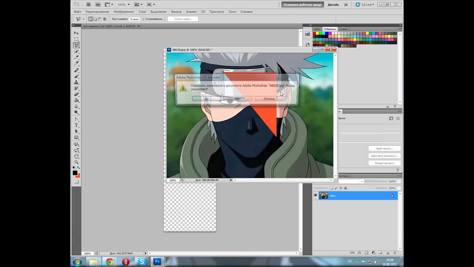Select the Path Selection tool

tap(76, 131)
